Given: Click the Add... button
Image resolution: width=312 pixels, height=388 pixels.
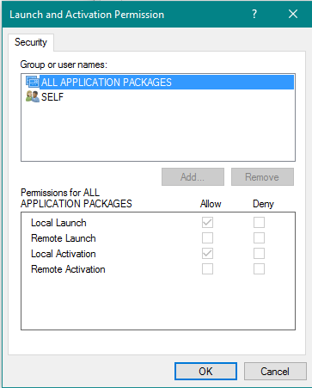Looking at the screenshot, I should [193, 176].
